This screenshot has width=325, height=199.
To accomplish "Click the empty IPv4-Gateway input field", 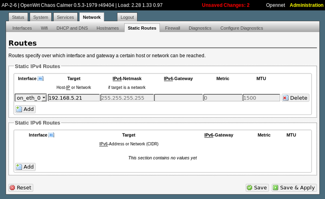I will coord(178,98).
